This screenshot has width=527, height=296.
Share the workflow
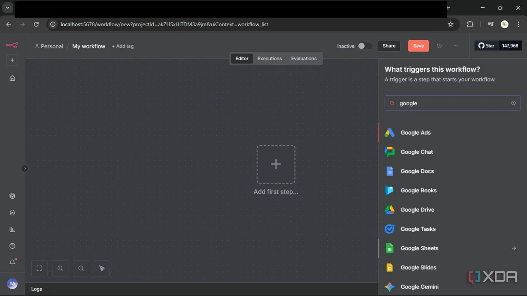pos(389,46)
